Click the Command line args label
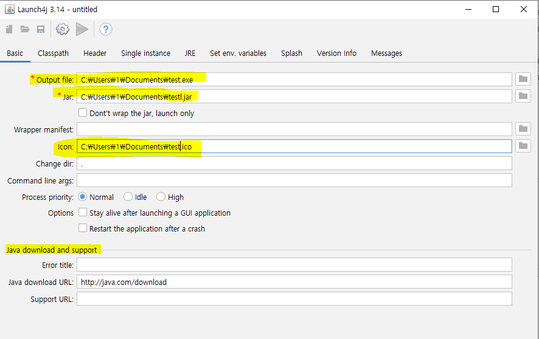 [x=41, y=180]
